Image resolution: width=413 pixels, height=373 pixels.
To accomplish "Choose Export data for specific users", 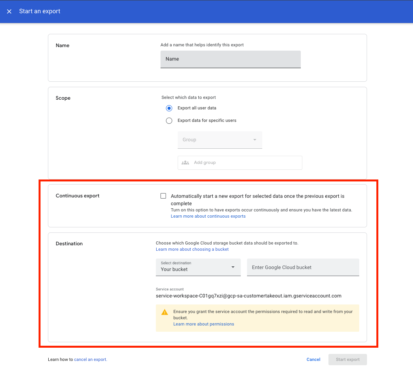I will [x=169, y=121].
